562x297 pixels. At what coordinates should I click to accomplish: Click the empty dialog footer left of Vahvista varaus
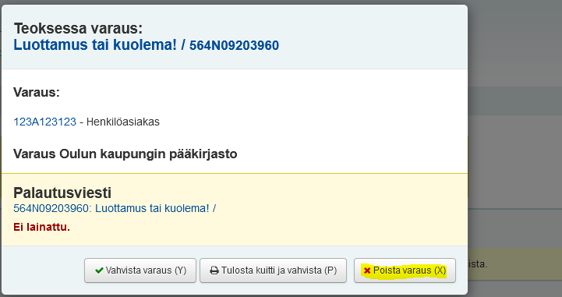[x=43, y=270]
